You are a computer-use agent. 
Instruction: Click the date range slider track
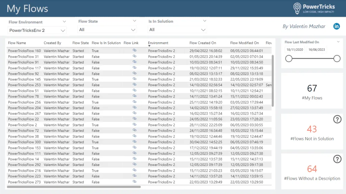[313, 59]
